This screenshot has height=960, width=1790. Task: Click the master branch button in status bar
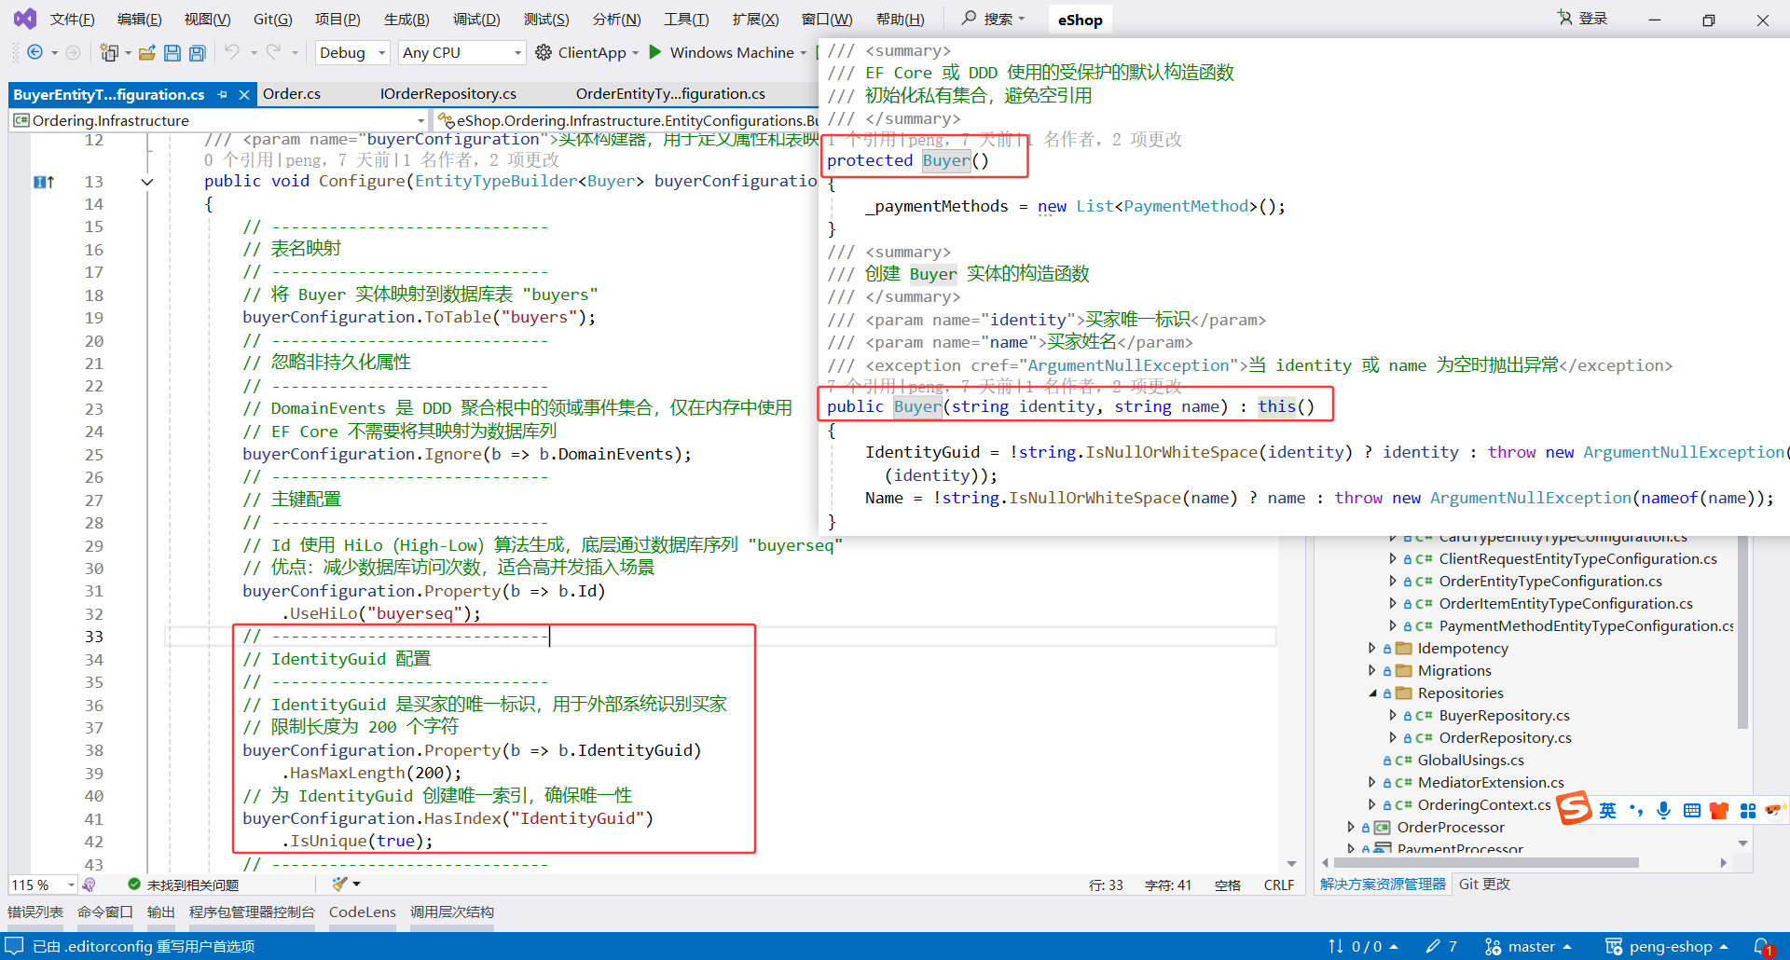1528,947
